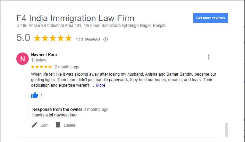Click the pencil icon to edit the response
The image size is (245, 142).
point(35,125)
